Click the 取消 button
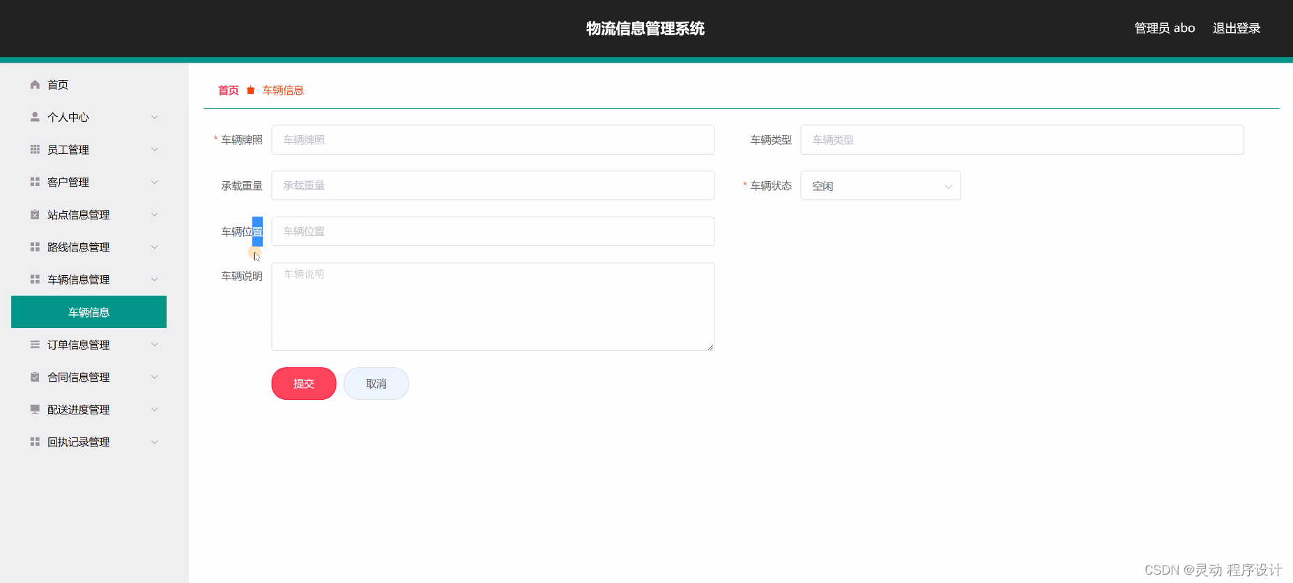This screenshot has width=1293, height=583. coord(376,383)
